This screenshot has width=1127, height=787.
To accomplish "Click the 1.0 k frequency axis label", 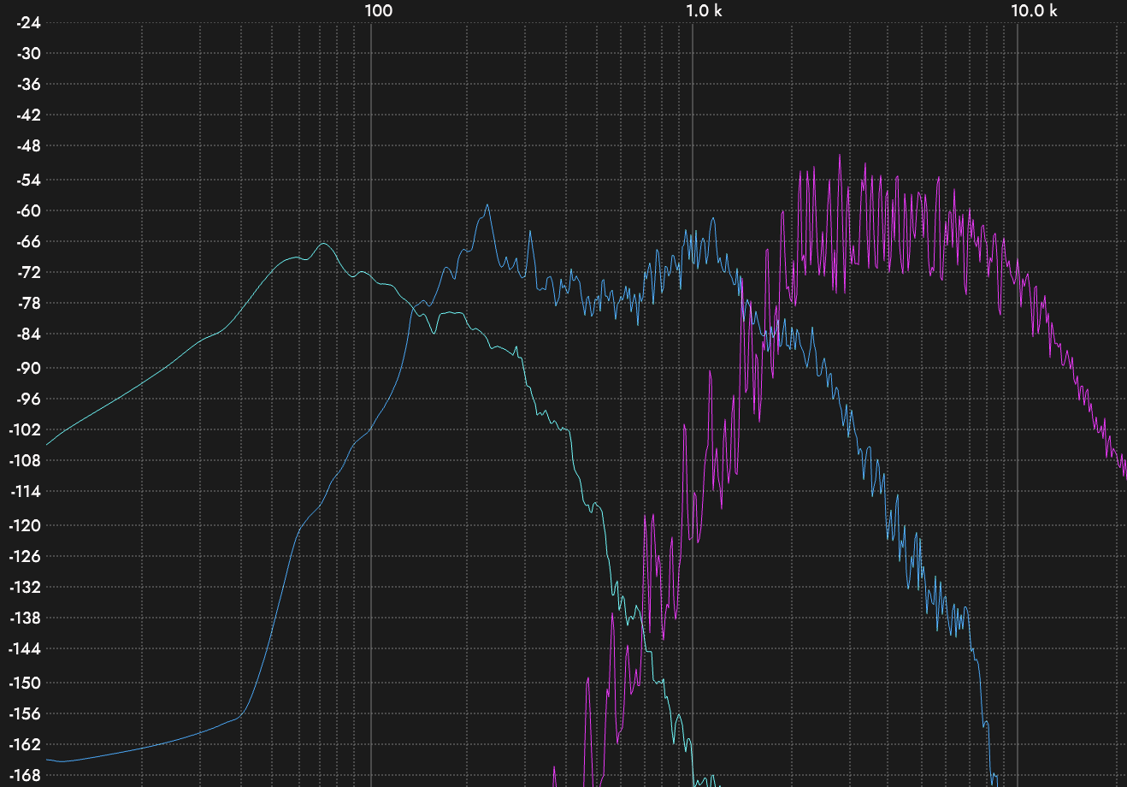I will click(704, 10).
